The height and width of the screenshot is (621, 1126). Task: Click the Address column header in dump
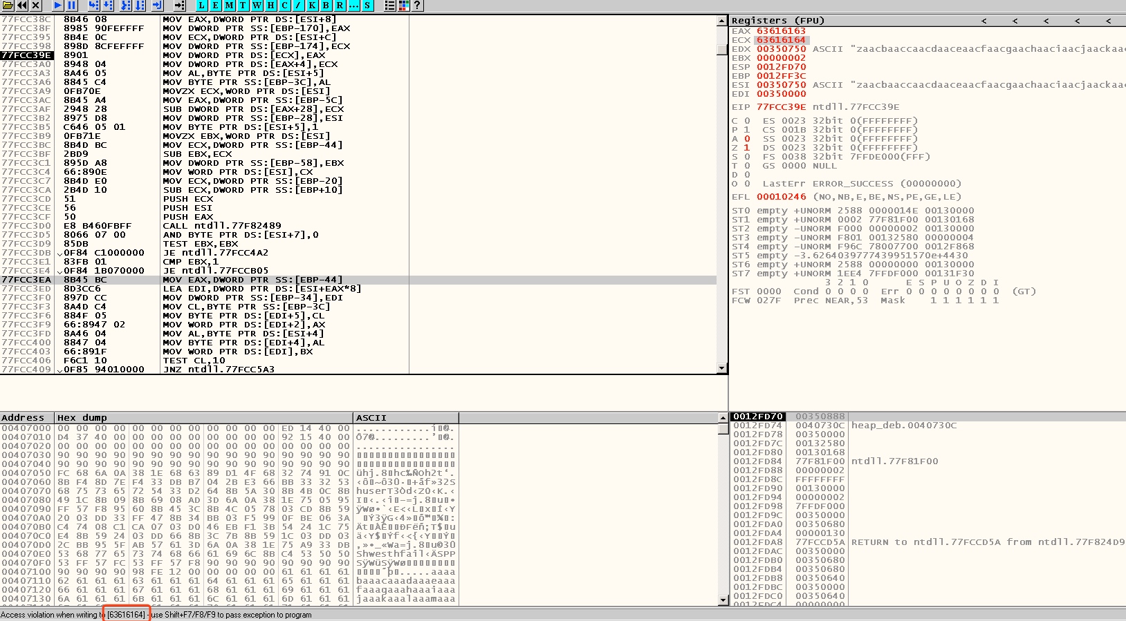point(28,417)
